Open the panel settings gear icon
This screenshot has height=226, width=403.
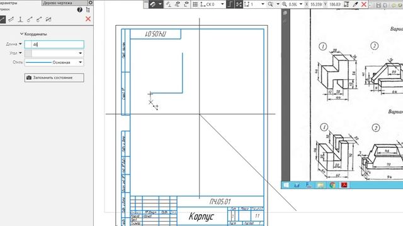click(91, 3)
